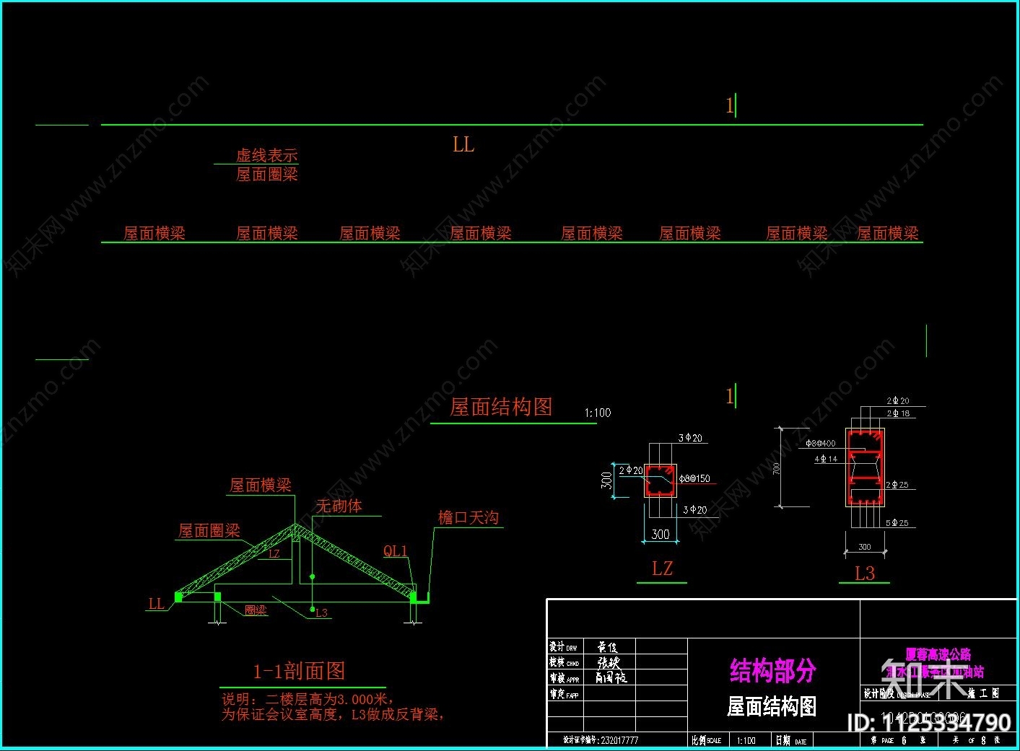Screen dimensions: 1020x751
Task: Select the '2Φ20' note atop the L3 detail
Action: [x=898, y=400]
